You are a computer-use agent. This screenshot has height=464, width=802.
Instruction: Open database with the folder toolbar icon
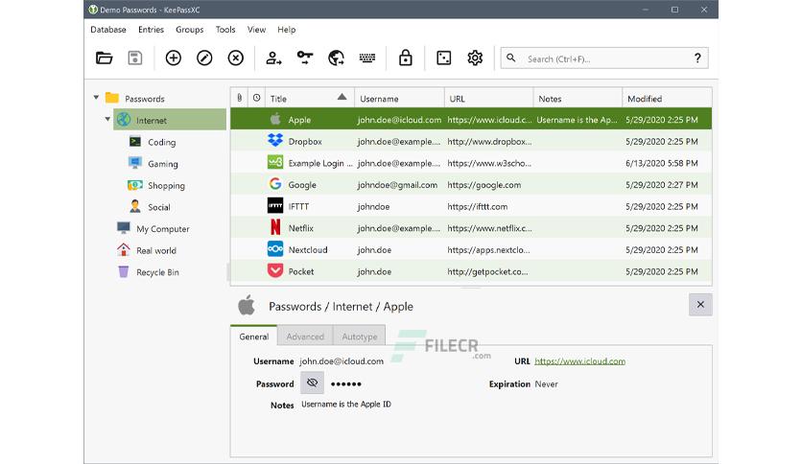tap(105, 58)
